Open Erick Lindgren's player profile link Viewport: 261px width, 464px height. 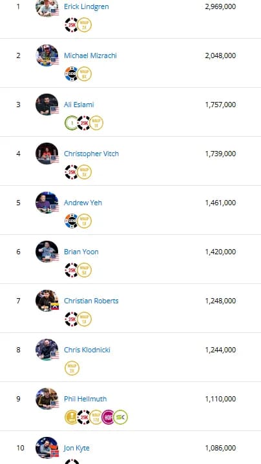(86, 6)
